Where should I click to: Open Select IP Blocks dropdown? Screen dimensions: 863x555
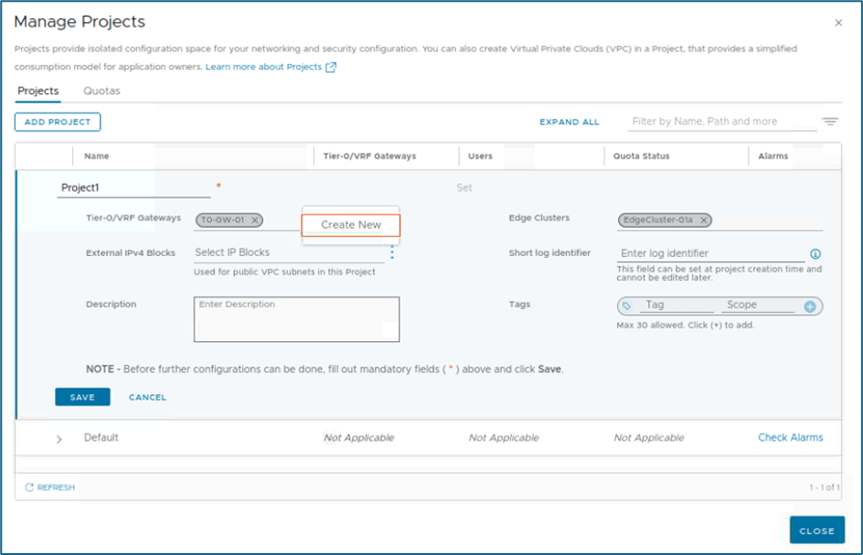(x=288, y=252)
